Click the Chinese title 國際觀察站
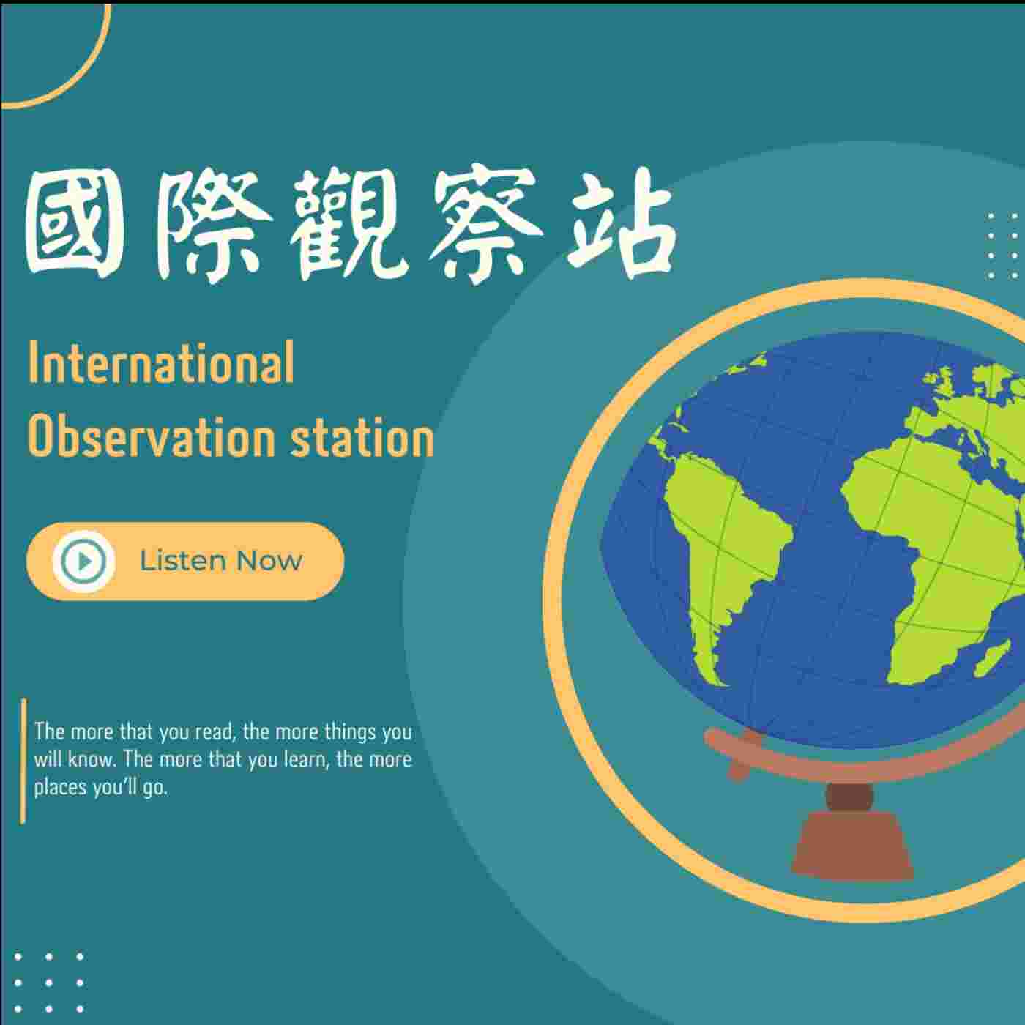Image resolution: width=1025 pixels, height=1025 pixels. point(349,225)
